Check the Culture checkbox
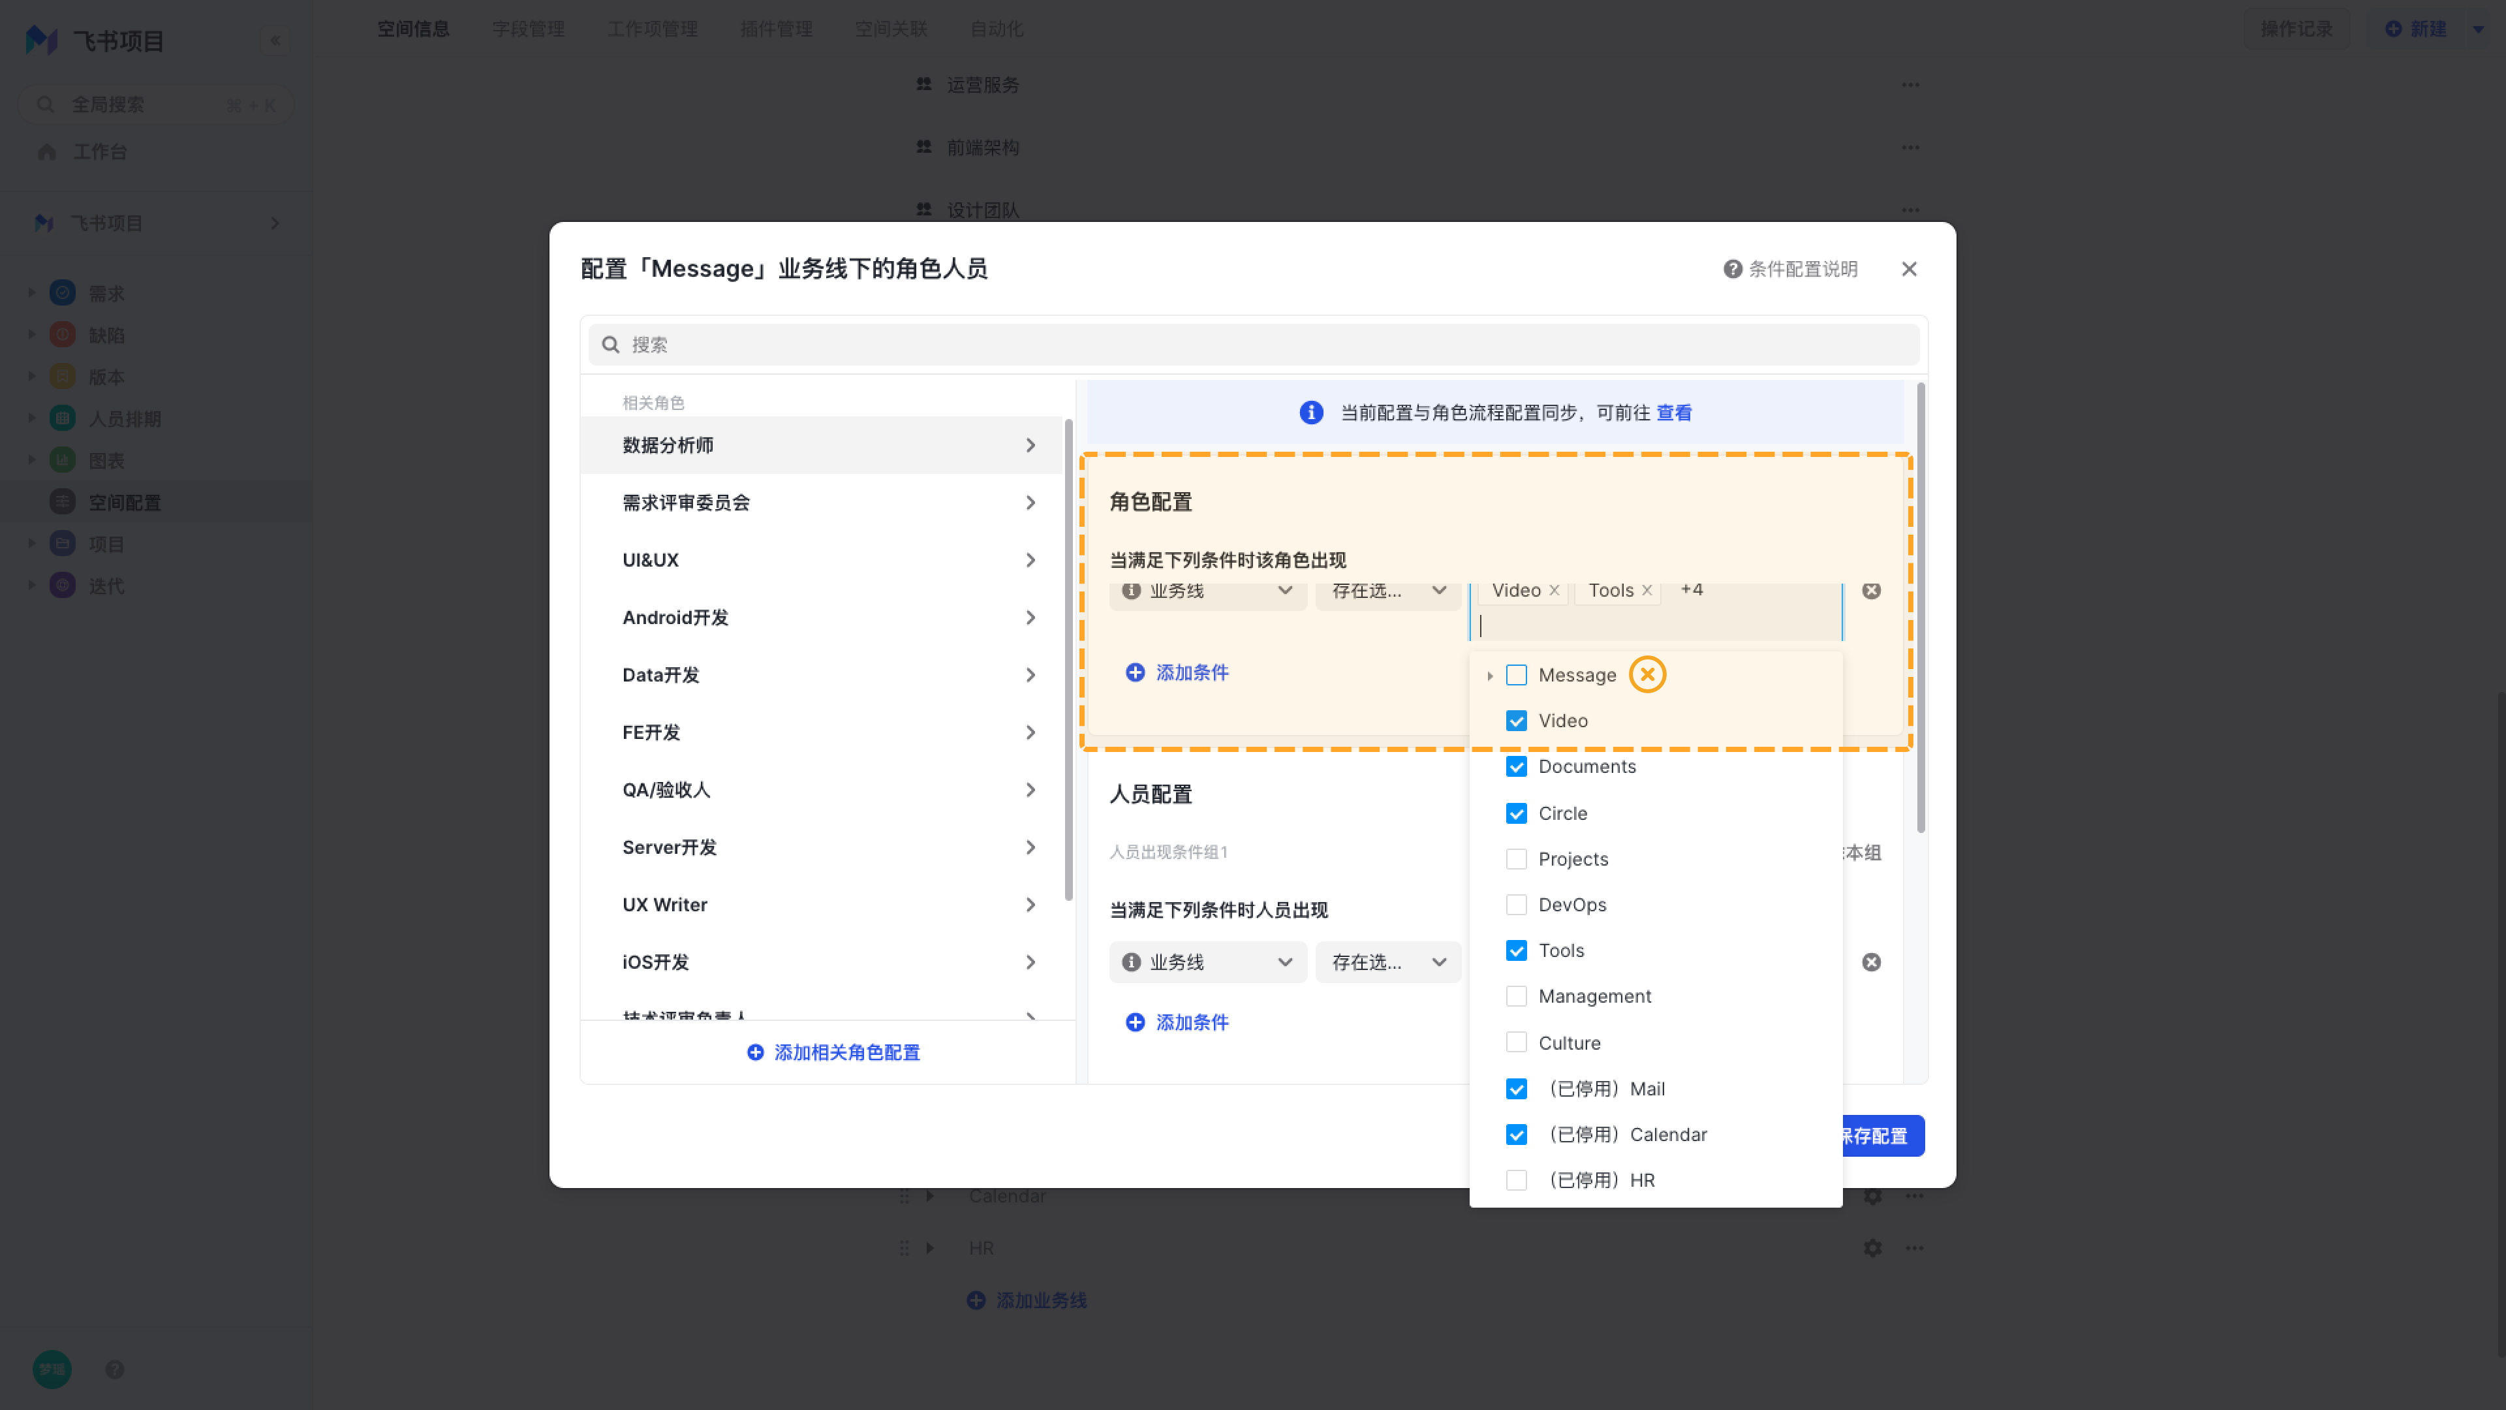Viewport: 2506px width, 1410px height. (1515, 1042)
